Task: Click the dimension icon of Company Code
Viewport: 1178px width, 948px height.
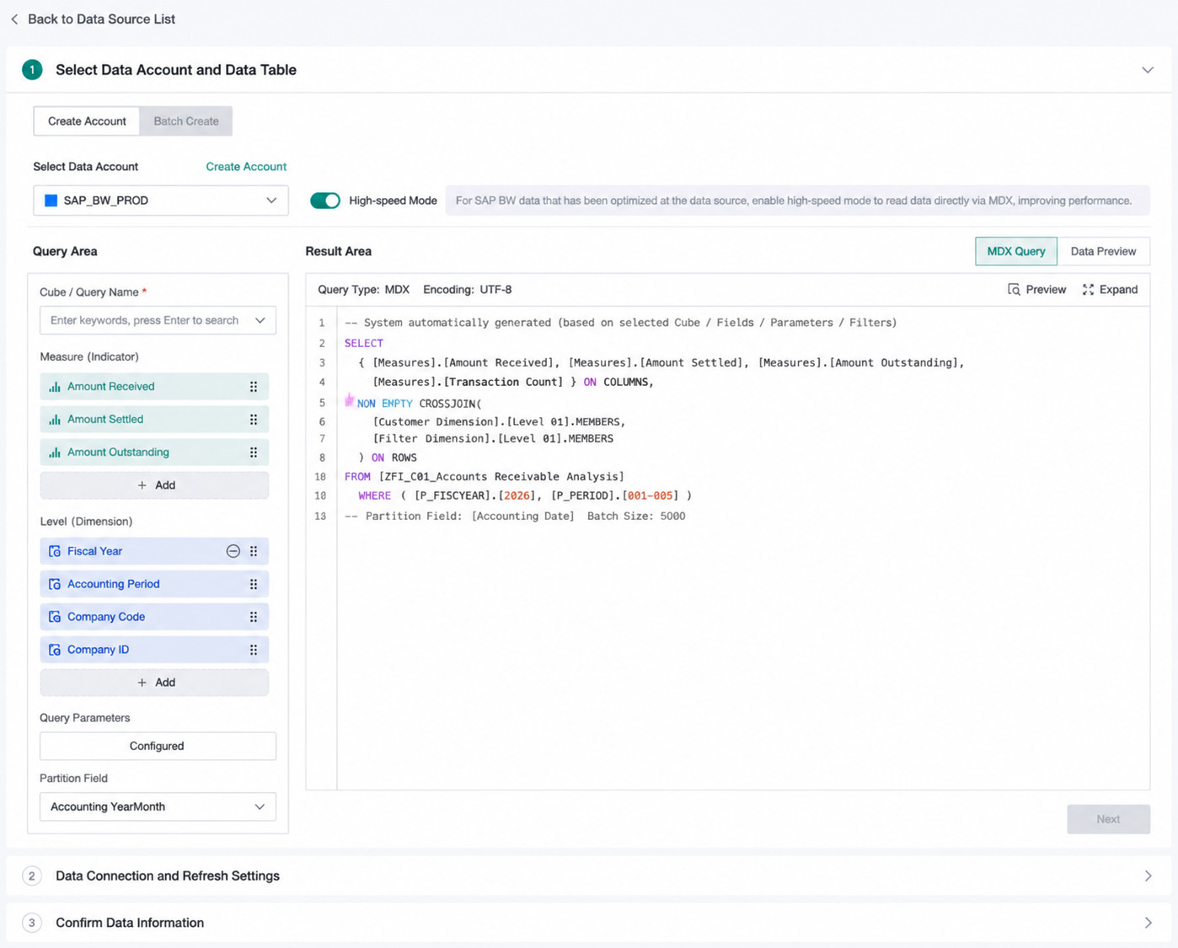Action: click(x=55, y=617)
